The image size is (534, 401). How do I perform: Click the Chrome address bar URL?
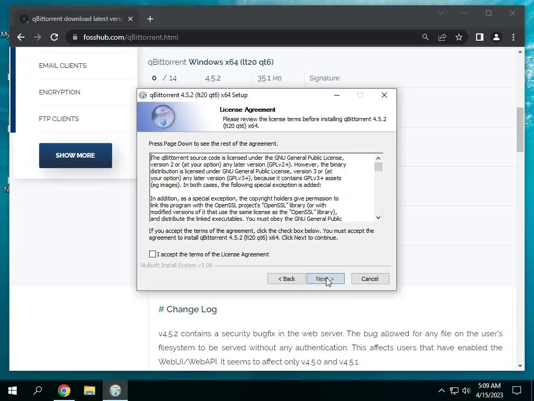tap(131, 37)
